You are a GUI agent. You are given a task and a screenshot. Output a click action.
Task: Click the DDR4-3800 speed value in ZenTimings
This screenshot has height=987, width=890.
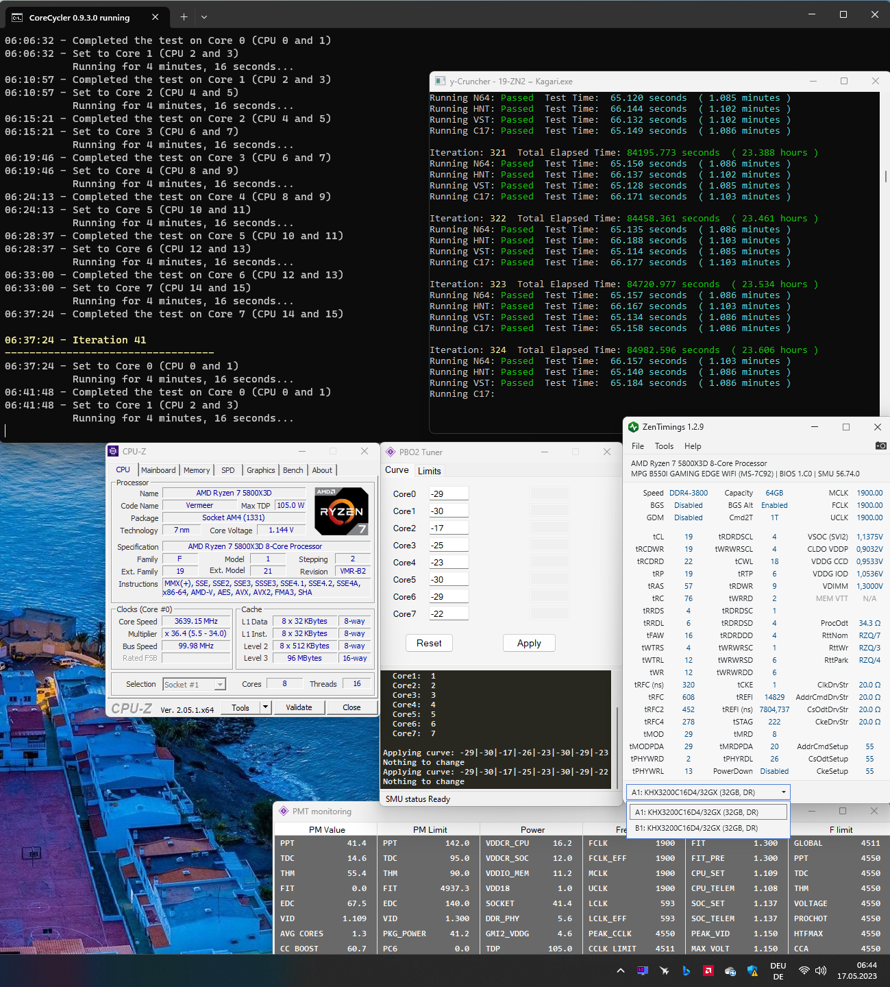click(x=689, y=493)
